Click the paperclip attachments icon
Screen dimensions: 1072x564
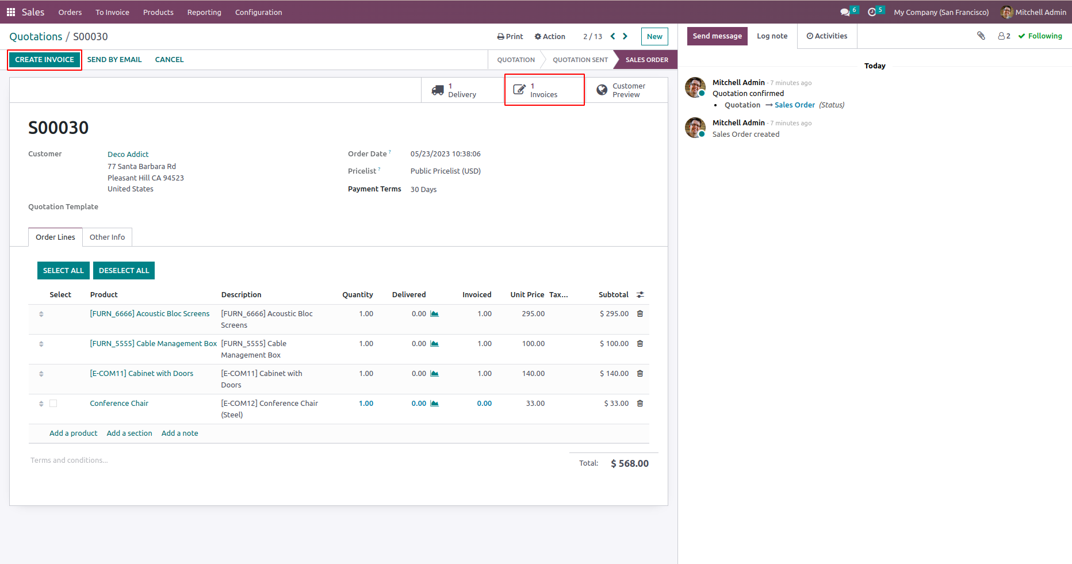(x=981, y=36)
